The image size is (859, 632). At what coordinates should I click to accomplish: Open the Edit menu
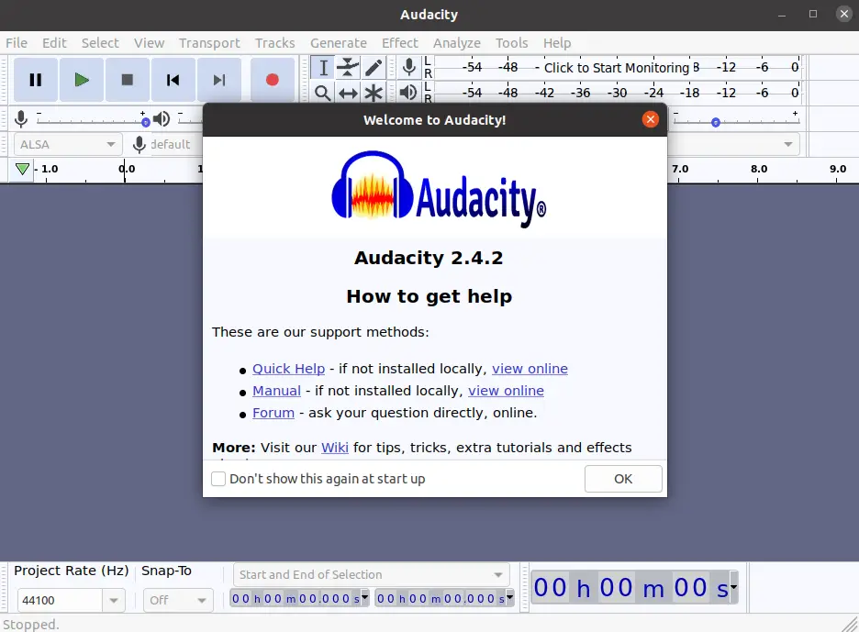click(x=54, y=43)
